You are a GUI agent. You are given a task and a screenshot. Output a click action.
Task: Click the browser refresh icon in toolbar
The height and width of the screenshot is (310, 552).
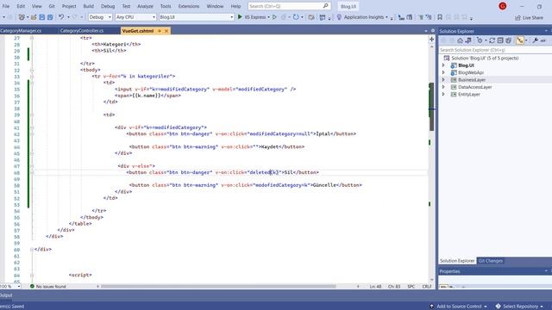[296, 17]
